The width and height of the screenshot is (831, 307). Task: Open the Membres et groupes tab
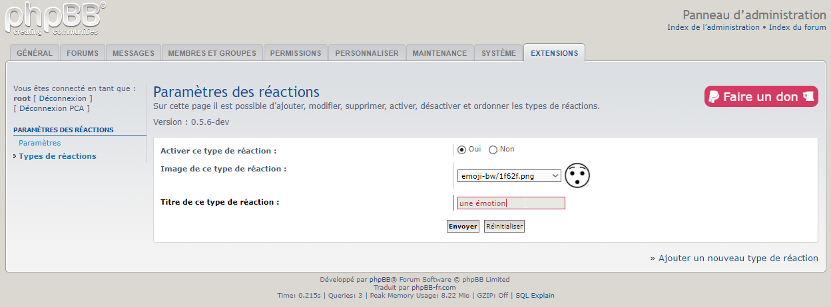212,53
